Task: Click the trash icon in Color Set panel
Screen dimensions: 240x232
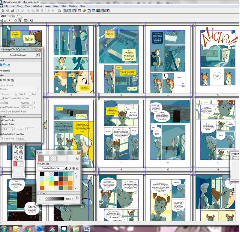Action: click(74, 169)
